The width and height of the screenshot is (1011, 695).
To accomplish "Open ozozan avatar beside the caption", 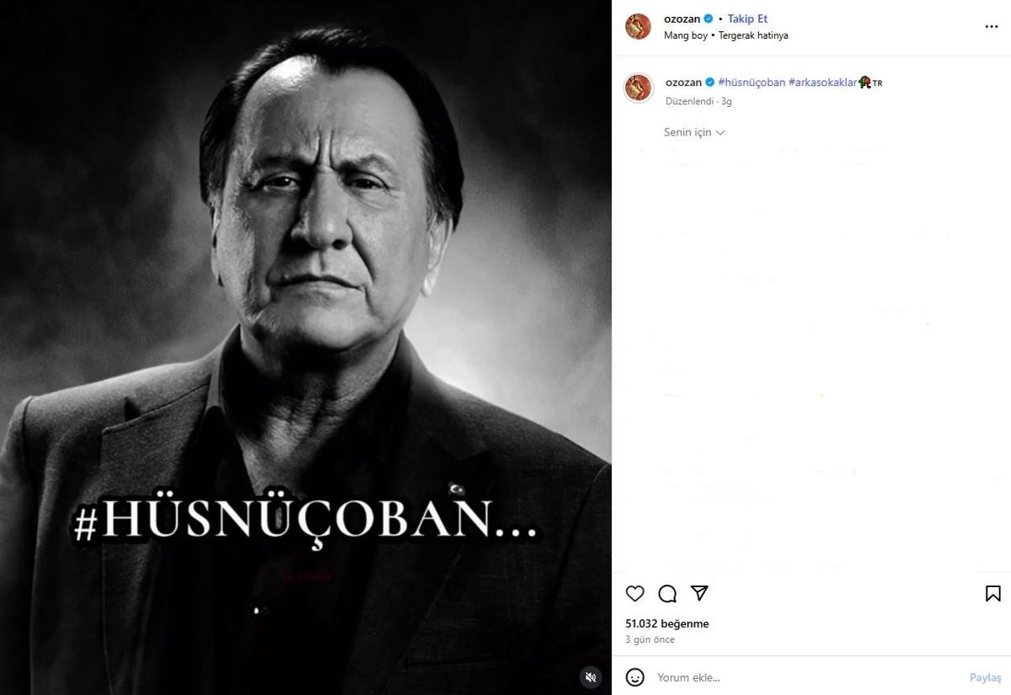I will (638, 88).
